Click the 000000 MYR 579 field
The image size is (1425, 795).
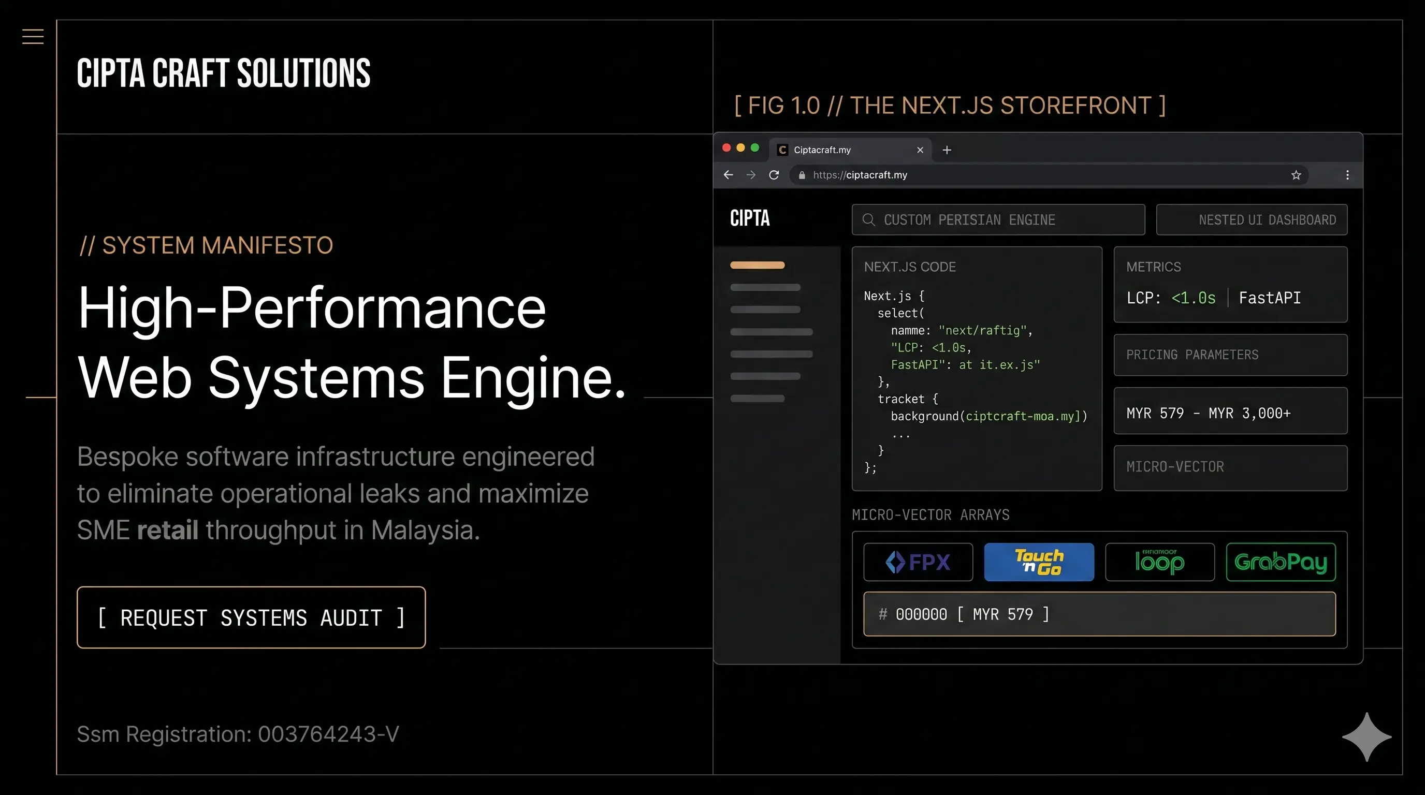click(1099, 614)
